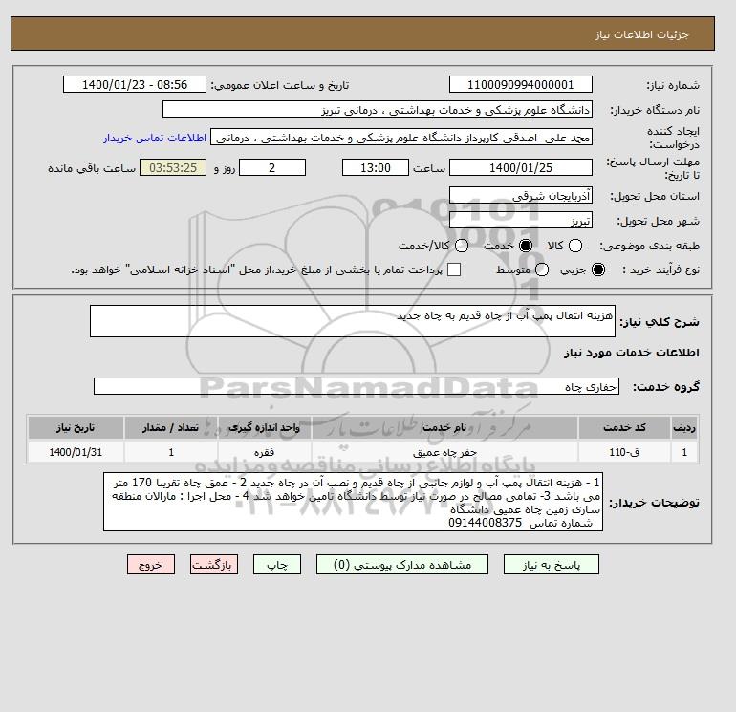Click need date cell 1400/01/31

(x=76, y=452)
